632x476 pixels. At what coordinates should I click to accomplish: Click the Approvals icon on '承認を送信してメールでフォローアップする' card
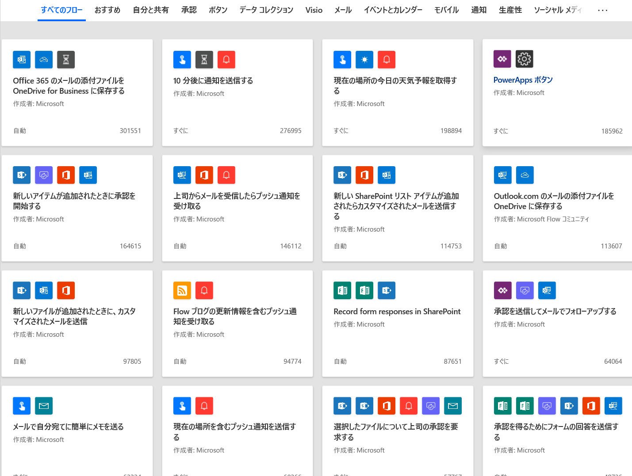pos(525,290)
